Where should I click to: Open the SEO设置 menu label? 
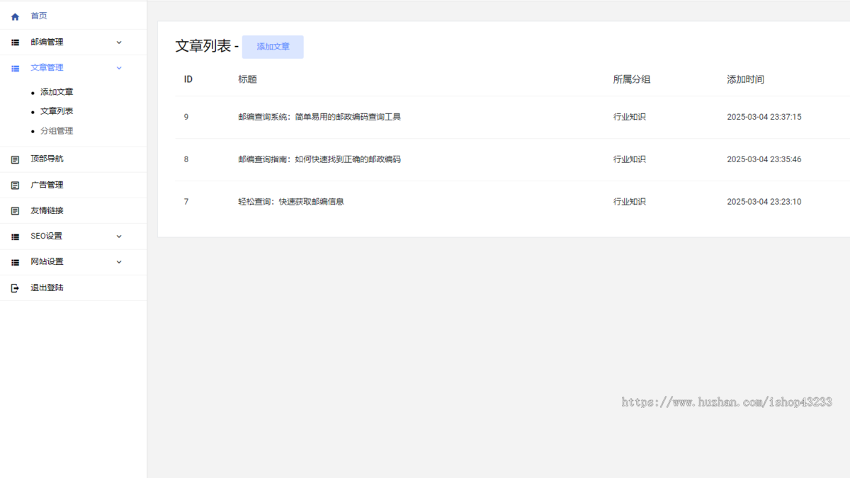46,236
